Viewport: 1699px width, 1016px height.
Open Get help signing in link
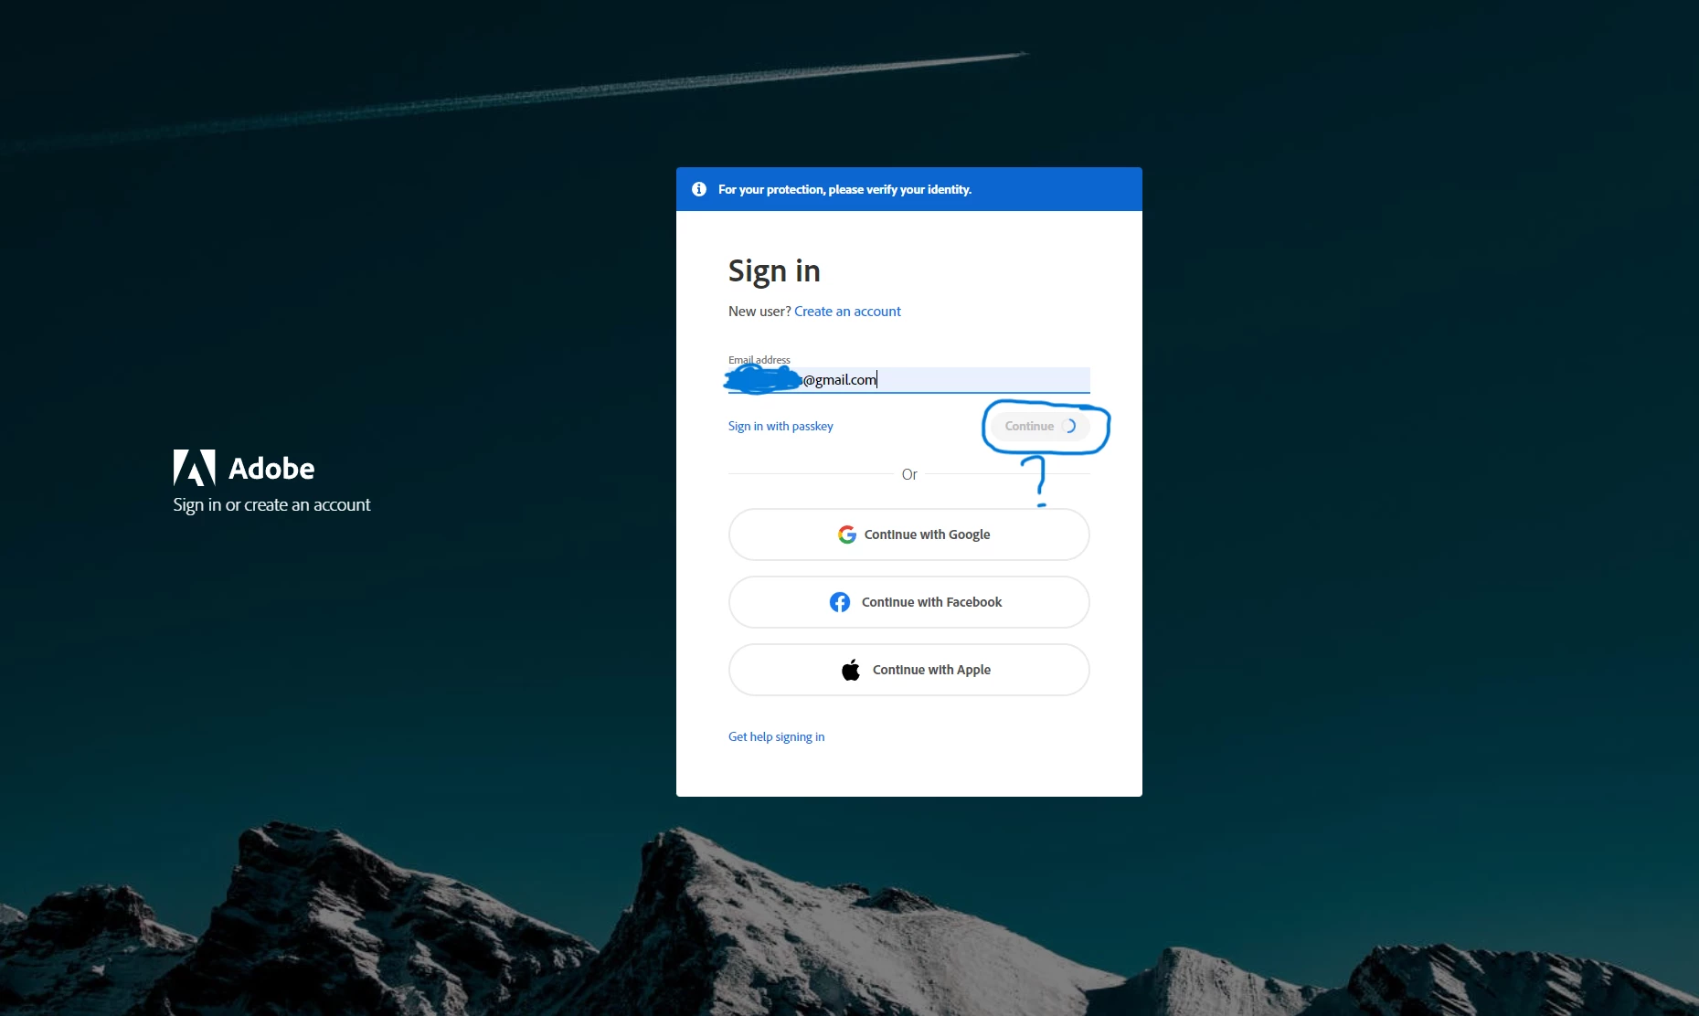click(x=776, y=737)
